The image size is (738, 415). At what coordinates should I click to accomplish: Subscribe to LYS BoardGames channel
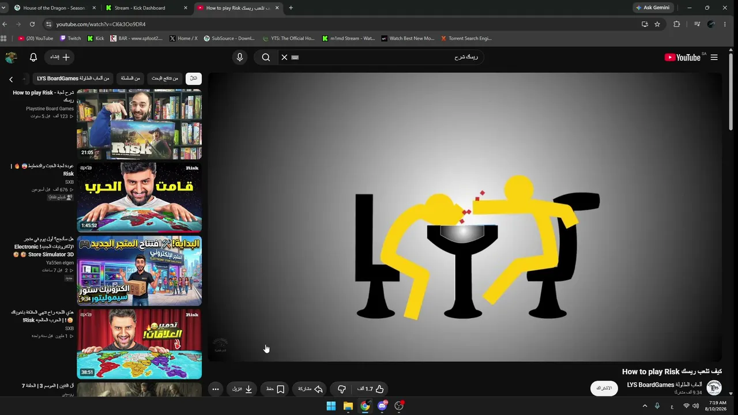click(x=604, y=388)
